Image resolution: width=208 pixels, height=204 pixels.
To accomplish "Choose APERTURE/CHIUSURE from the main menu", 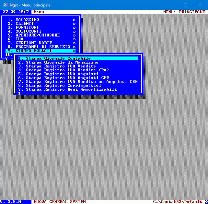I will click(x=38, y=35).
